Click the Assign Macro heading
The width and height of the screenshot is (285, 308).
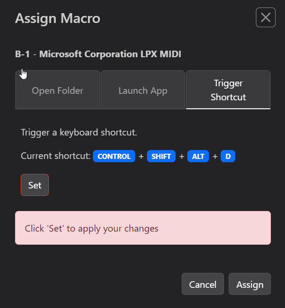click(x=57, y=19)
